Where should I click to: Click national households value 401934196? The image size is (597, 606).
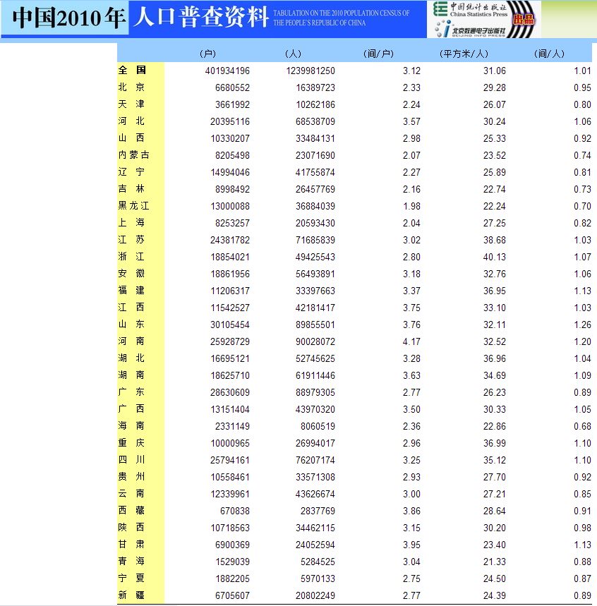click(x=227, y=71)
